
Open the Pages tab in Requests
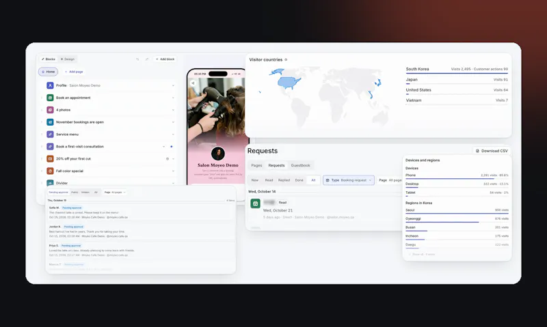(x=256, y=165)
